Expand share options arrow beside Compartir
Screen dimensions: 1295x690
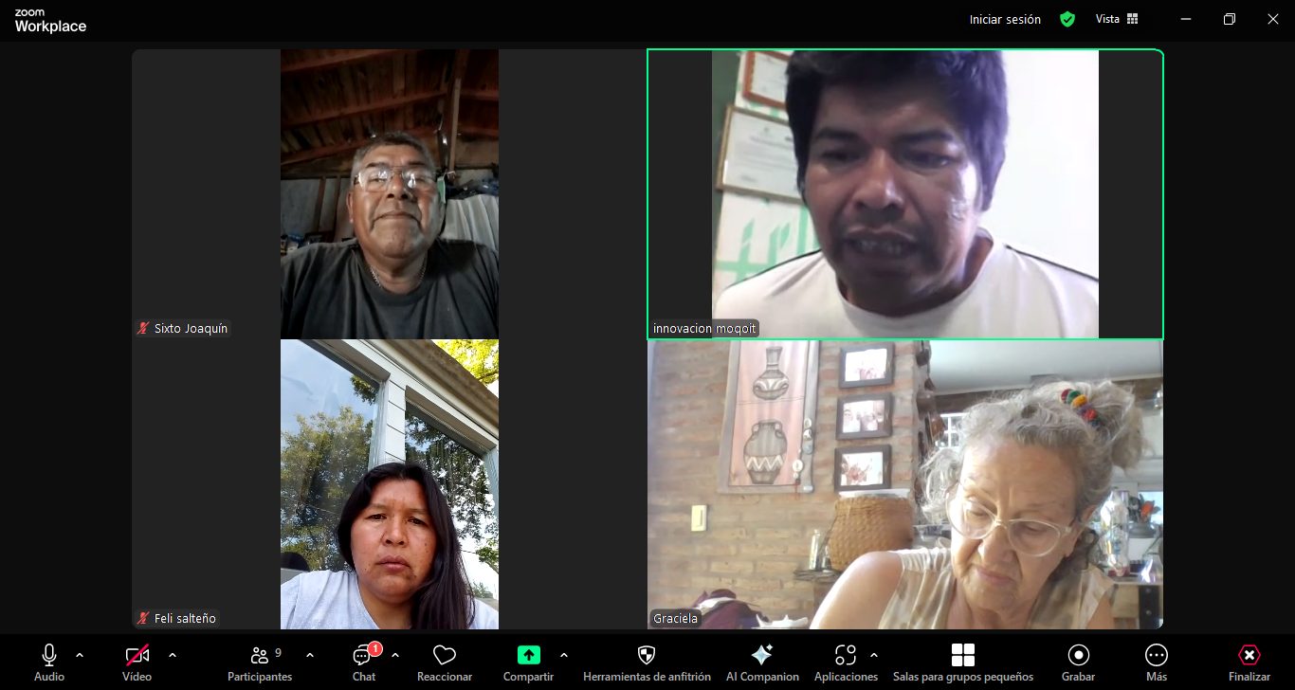[x=564, y=655]
